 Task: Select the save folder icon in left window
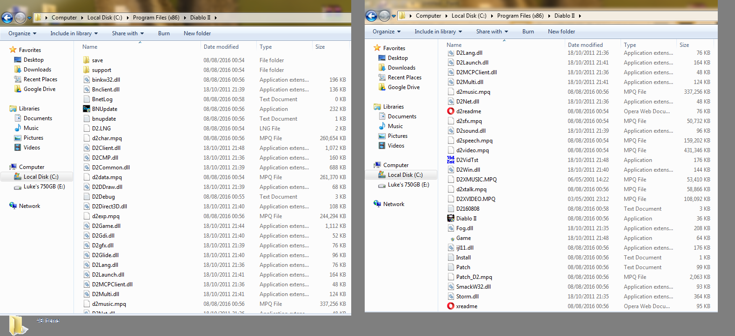coord(87,60)
